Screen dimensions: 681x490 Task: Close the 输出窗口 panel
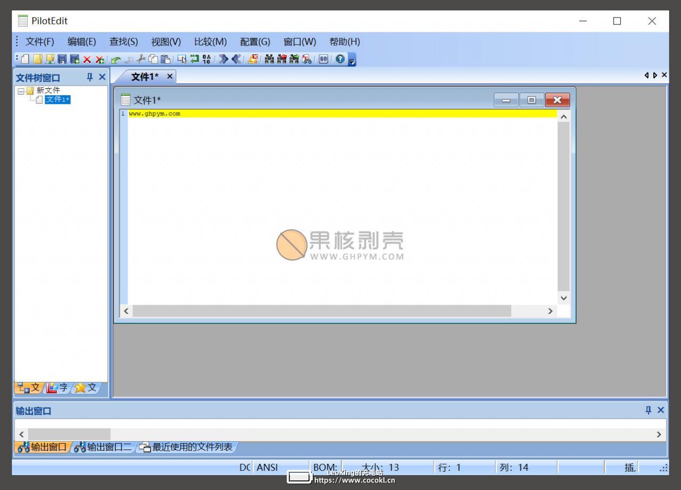click(x=661, y=410)
